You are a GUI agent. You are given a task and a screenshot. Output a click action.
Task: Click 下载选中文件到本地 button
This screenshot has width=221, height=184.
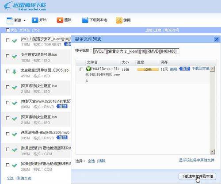point(197,176)
